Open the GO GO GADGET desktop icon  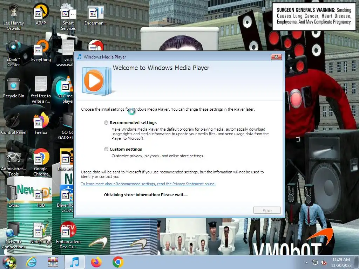pyautogui.click(x=66, y=126)
